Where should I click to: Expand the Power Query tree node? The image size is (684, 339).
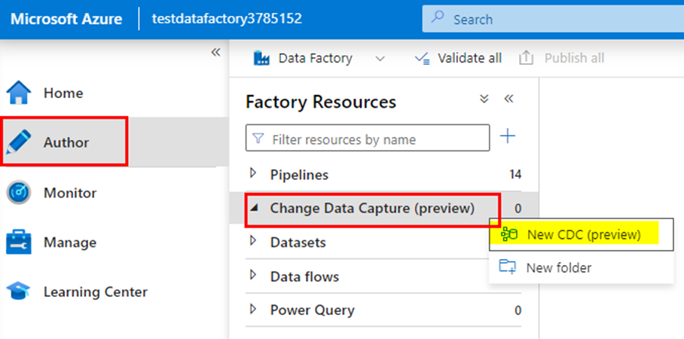click(x=253, y=310)
